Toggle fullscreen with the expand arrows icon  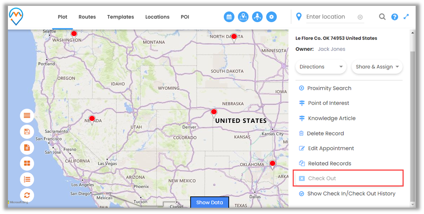[406, 17]
